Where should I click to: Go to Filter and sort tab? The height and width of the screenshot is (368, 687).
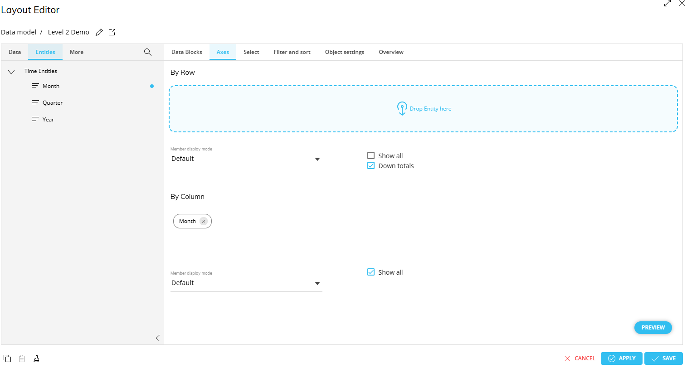click(x=292, y=52)
